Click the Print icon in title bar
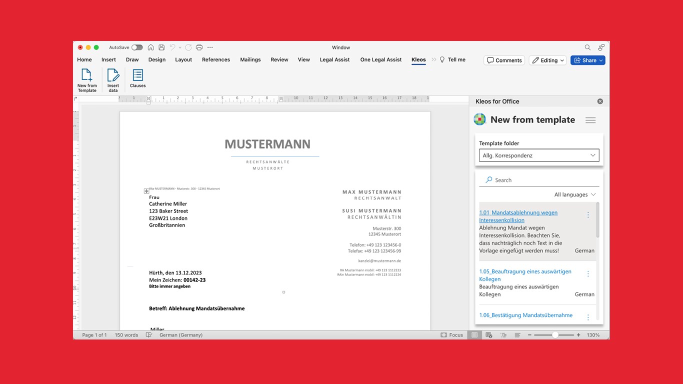683x384 pixels. click(x=199, y=47)
